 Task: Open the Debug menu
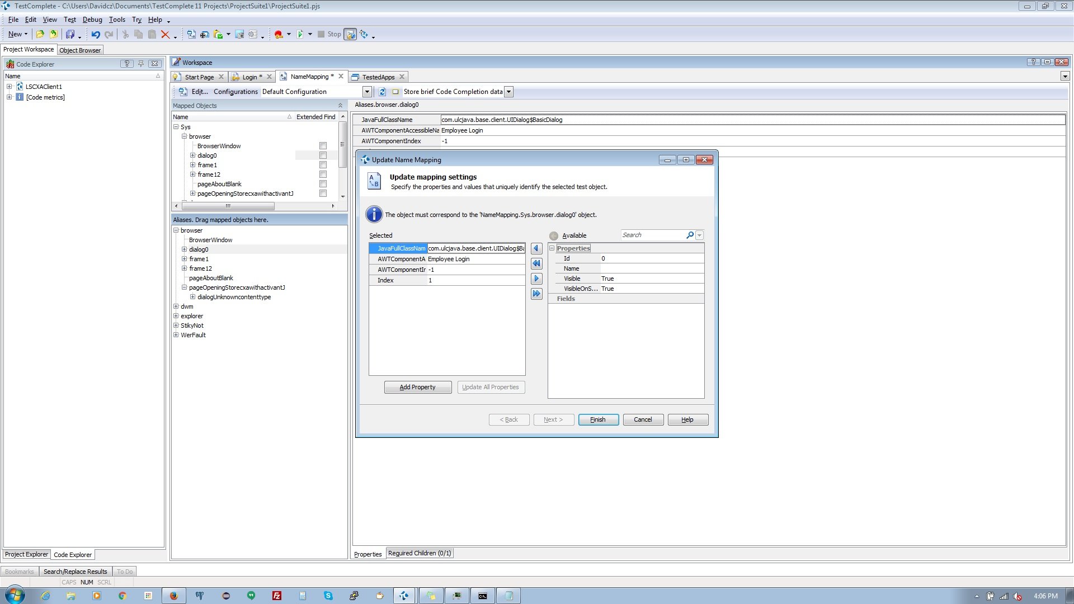click(92, 20)
